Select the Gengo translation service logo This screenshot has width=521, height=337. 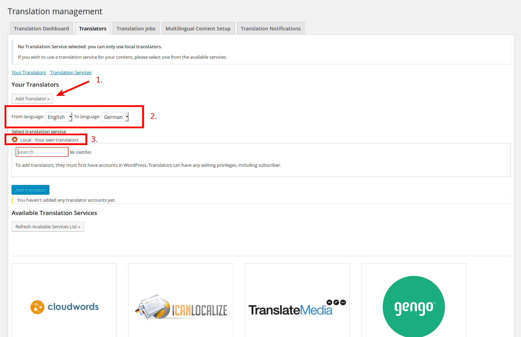pos(414,307)
